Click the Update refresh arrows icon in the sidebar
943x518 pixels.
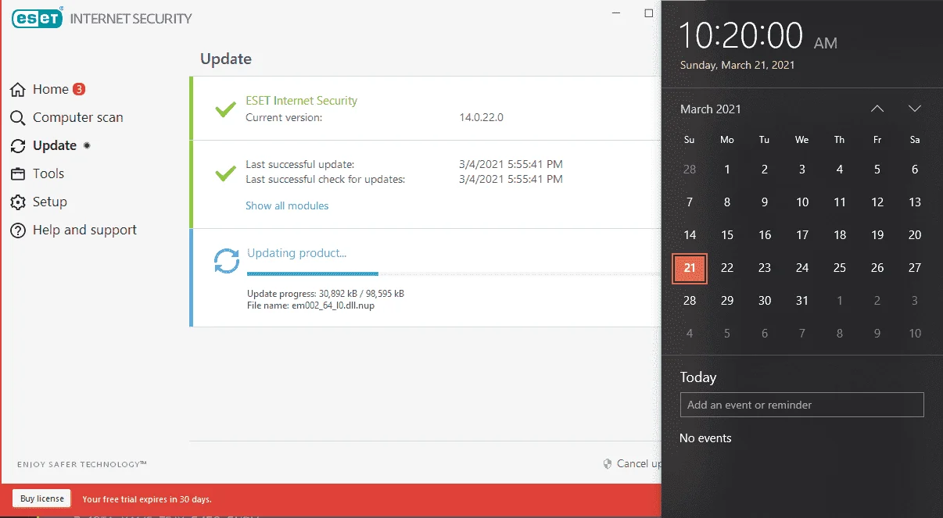[x=18, y=146]
